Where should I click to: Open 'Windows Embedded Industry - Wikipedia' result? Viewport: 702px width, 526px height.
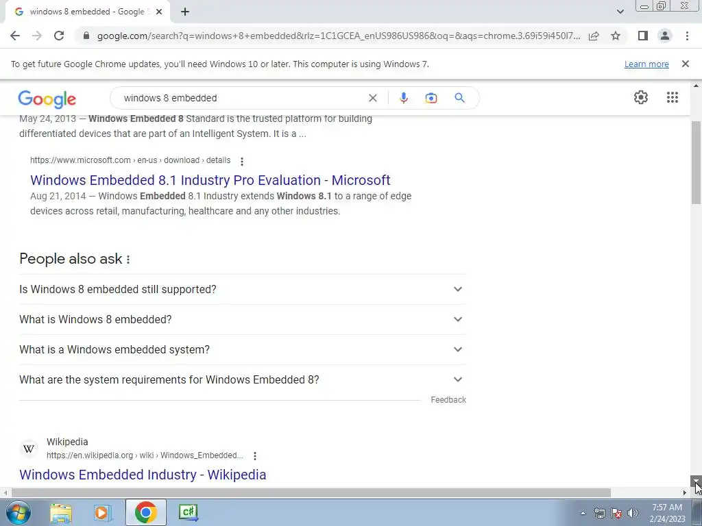[x=143, y=475]
